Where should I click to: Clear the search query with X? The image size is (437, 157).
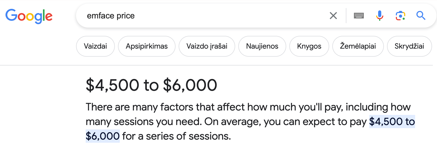[333, 16]
